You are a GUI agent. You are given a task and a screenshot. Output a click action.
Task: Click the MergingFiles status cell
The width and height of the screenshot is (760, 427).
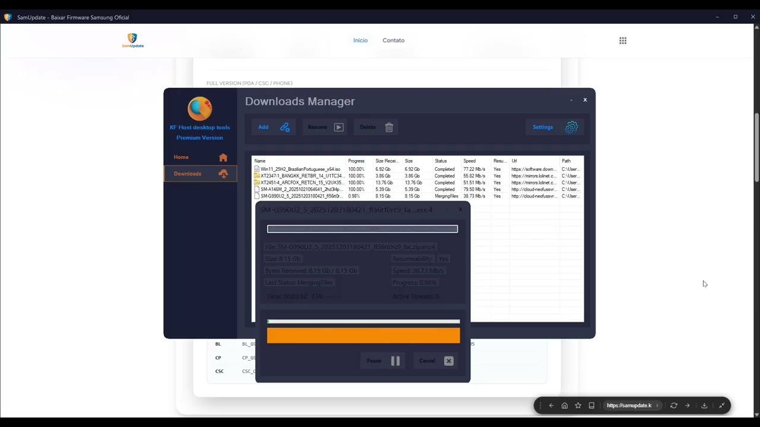coord(446,196)
